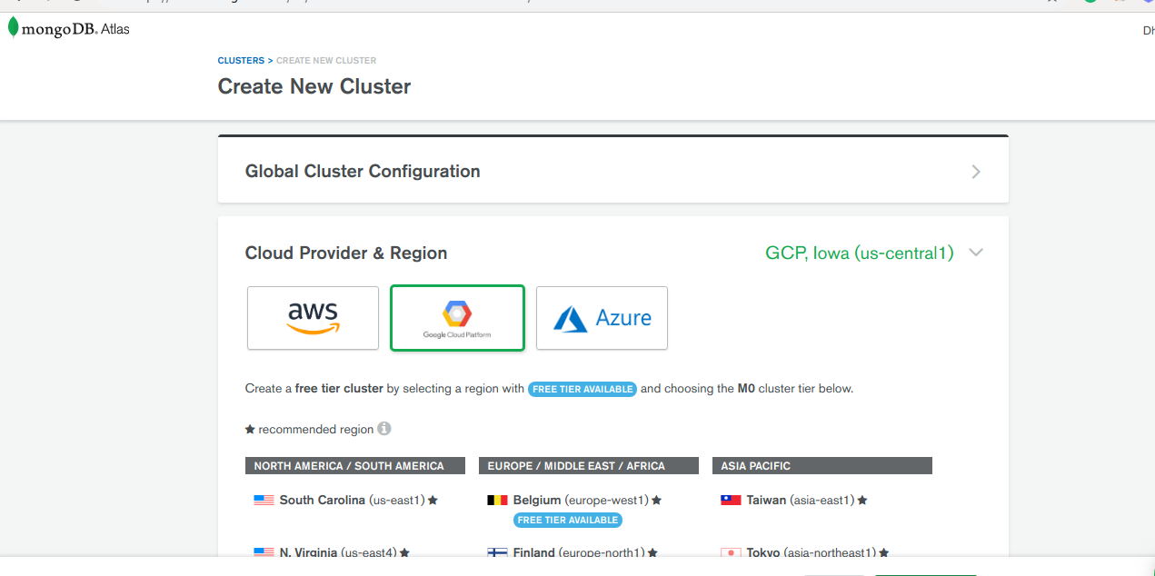Image resolution: width=1155 pixels, height=576 pixels.
Task: Click the GCP, Iowa (us-central1) summary
Action: (860, 253)
